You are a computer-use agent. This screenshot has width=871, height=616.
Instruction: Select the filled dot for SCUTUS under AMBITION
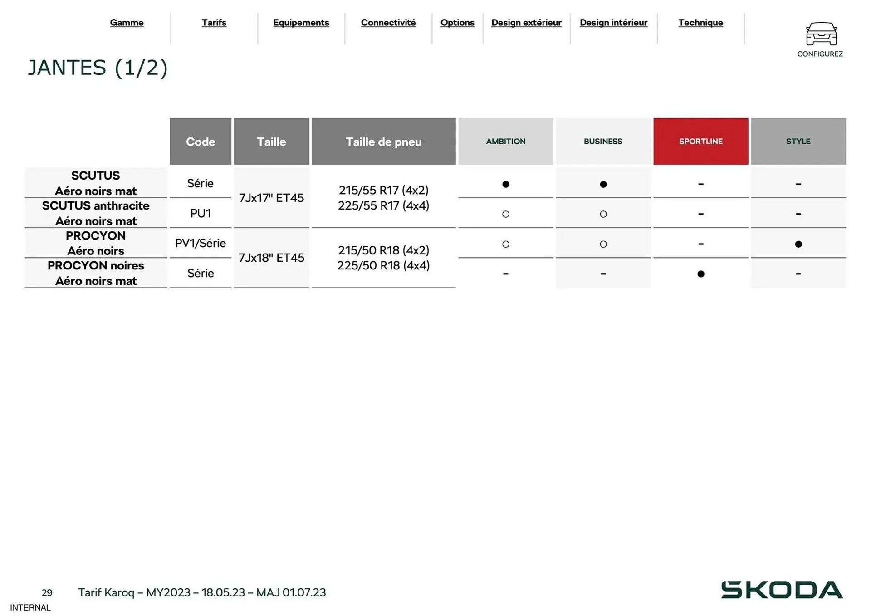(505, 184)
